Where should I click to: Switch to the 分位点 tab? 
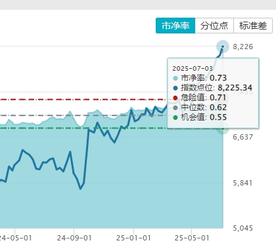(x=214, y=26)
